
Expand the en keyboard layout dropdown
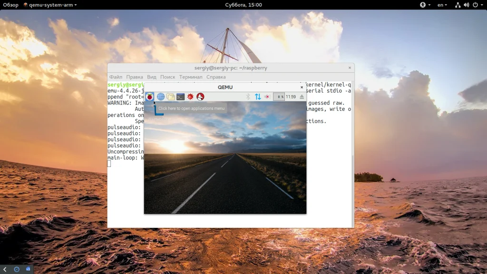442,5
